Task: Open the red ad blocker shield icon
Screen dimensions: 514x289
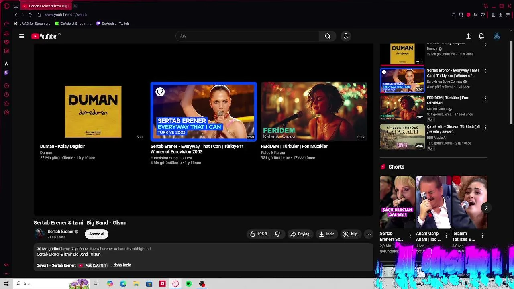Action: point(468,15)
